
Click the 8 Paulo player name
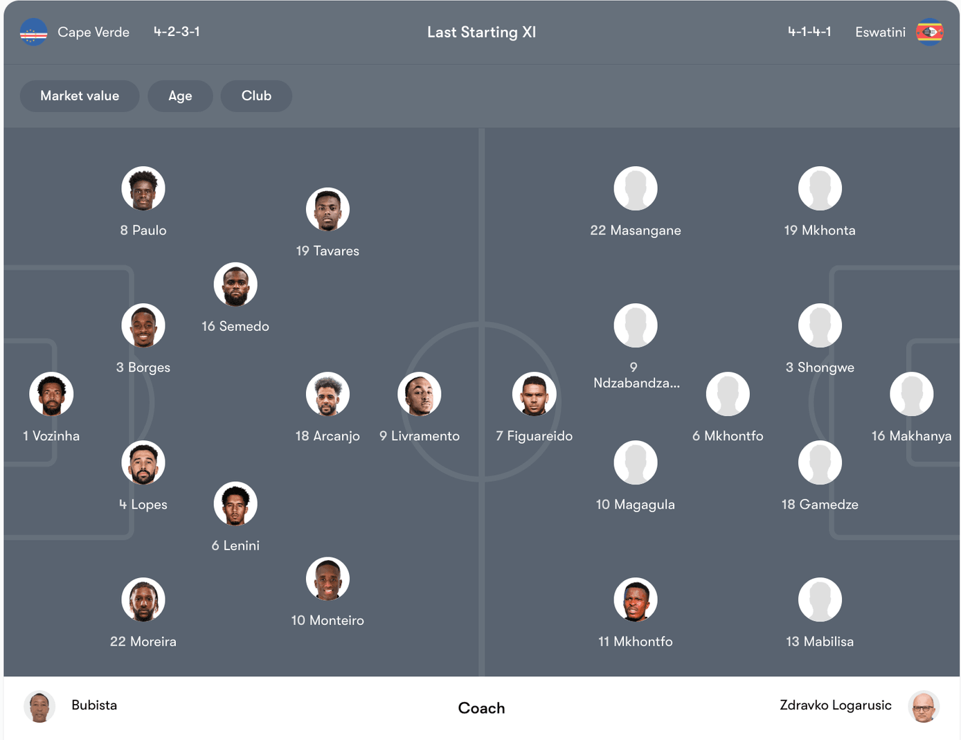click(x=143, y=230)
